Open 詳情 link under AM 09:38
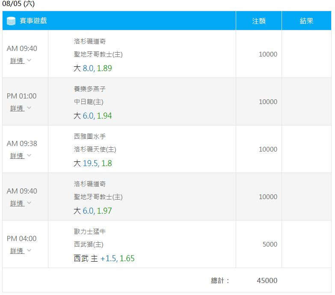This screenshot has width=335, height=295. point(17,156)
